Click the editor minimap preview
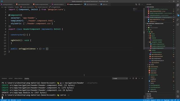 pos(138,9)
